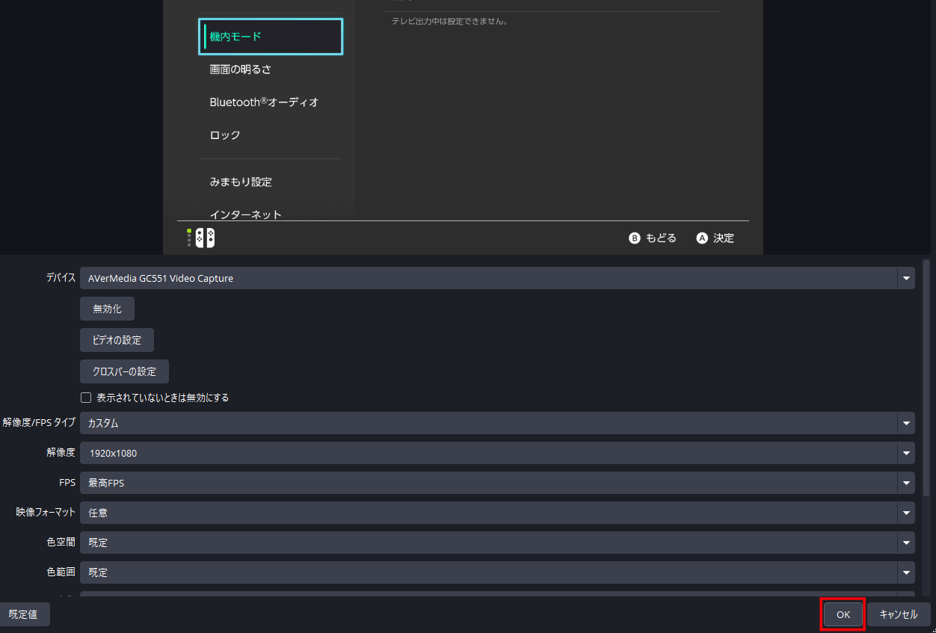
Task: Click the properties panel vertical scrollbar
Action: (926, 374)
